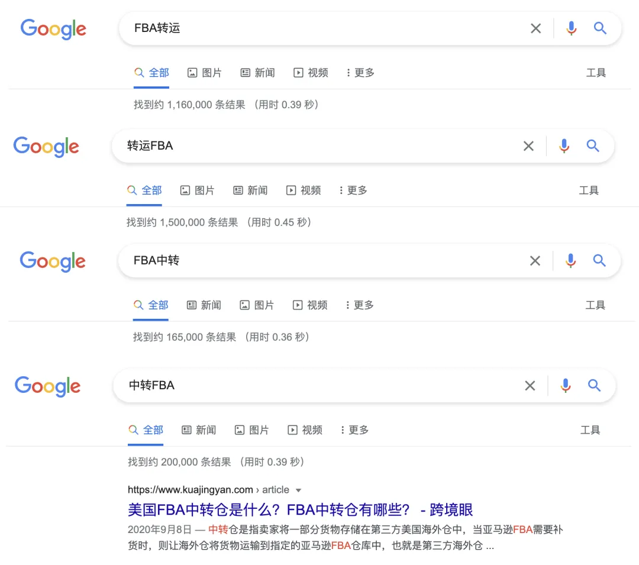The height and width of the screenshot is (565, 639).
Task: Open the 视频 tab under FBA中转 search
Action: 310,305
